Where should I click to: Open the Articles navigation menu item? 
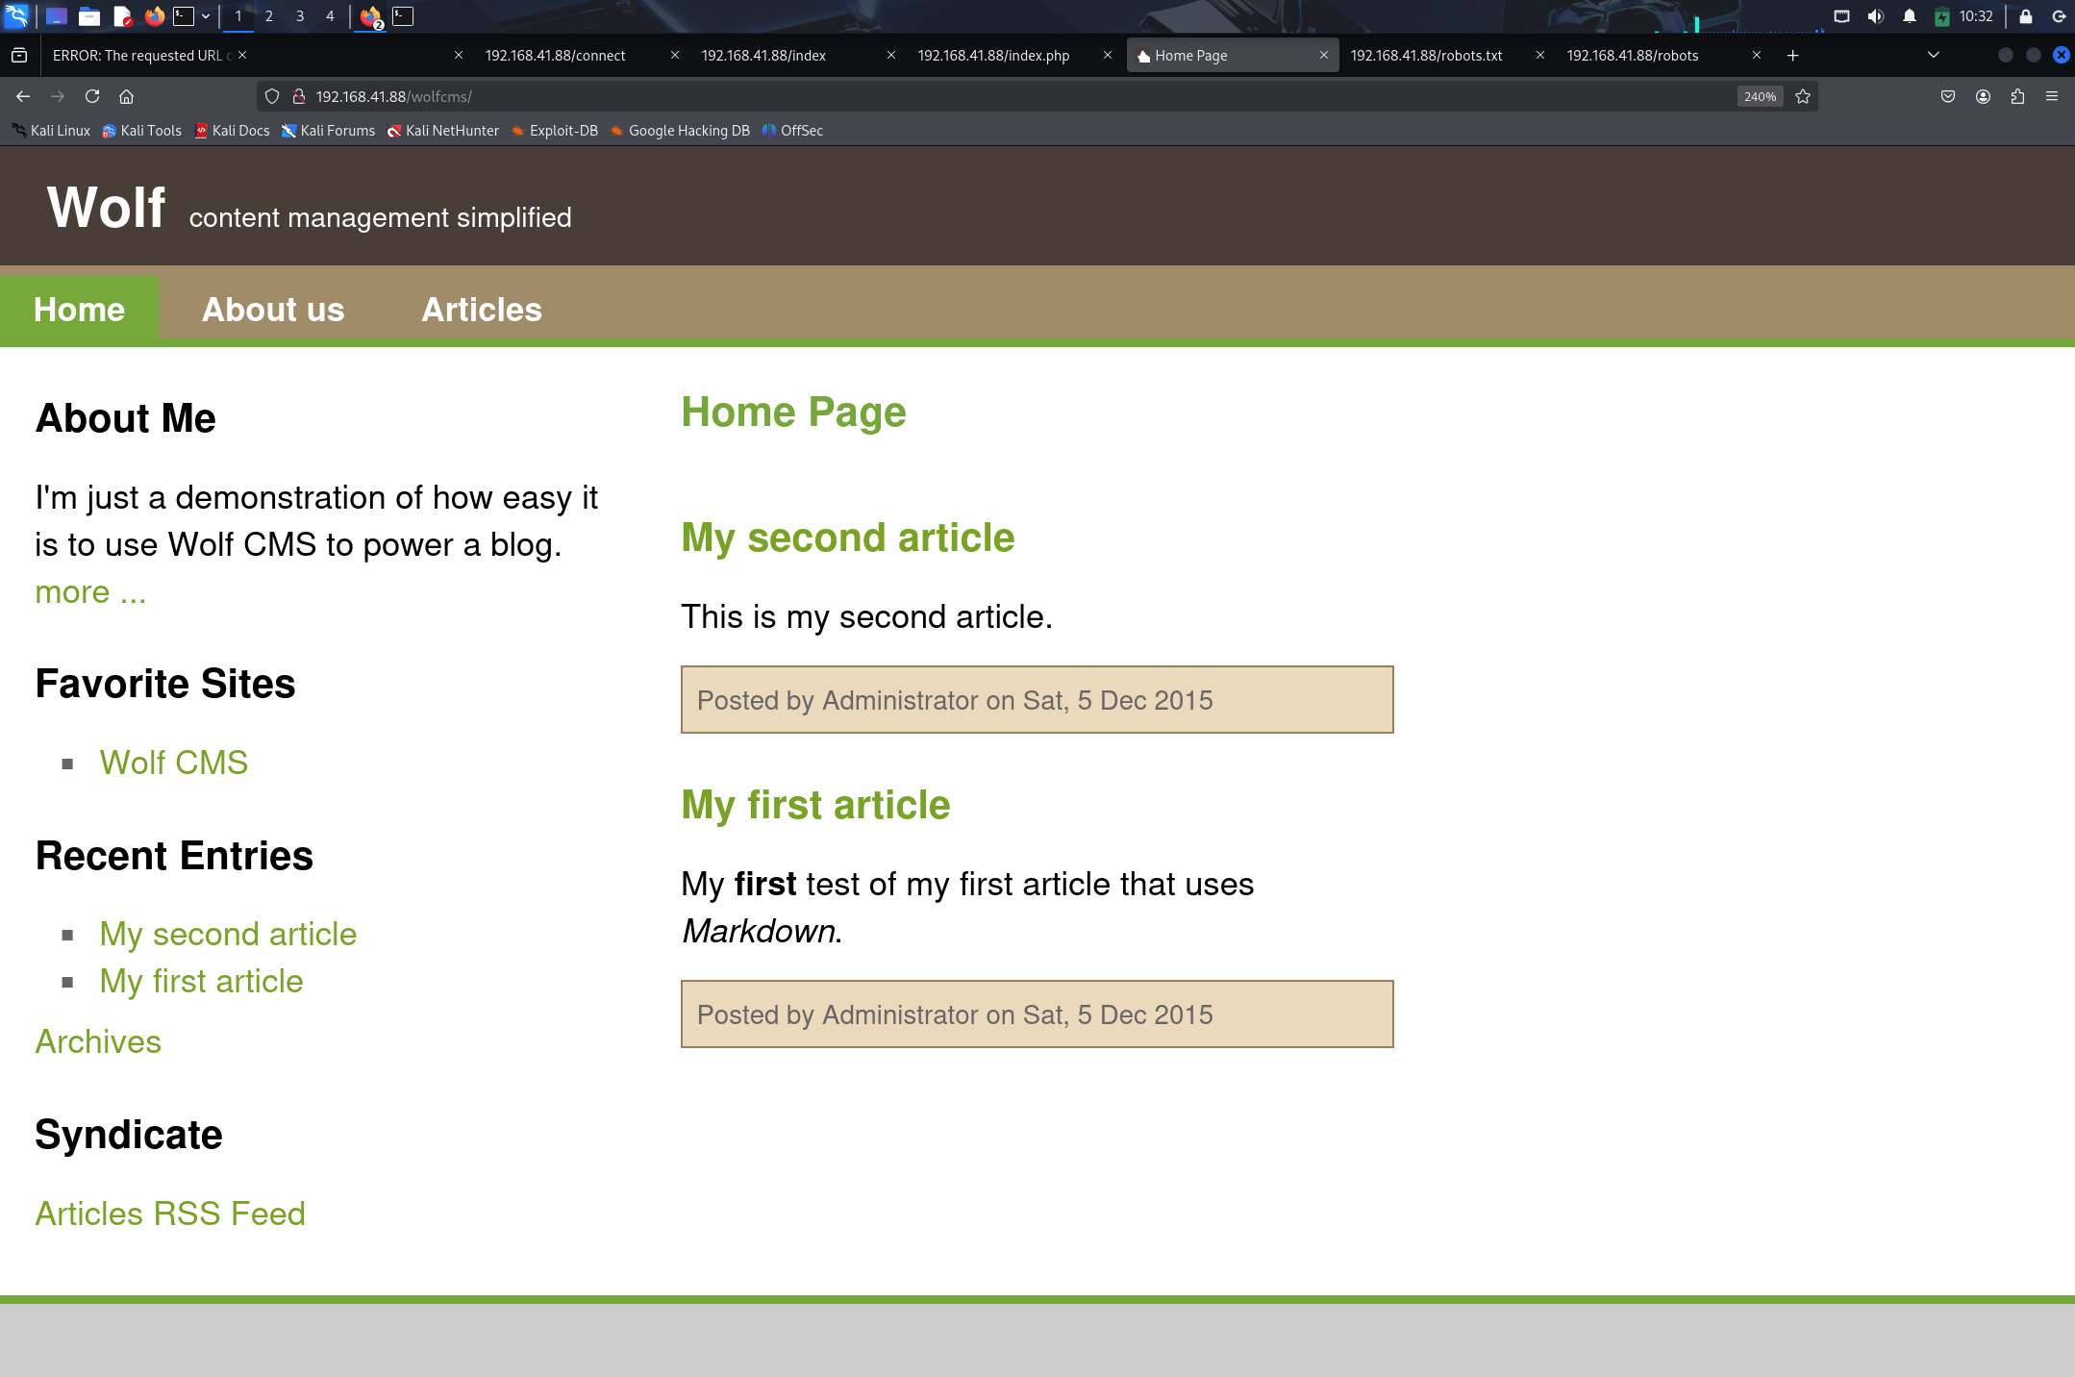482,310
